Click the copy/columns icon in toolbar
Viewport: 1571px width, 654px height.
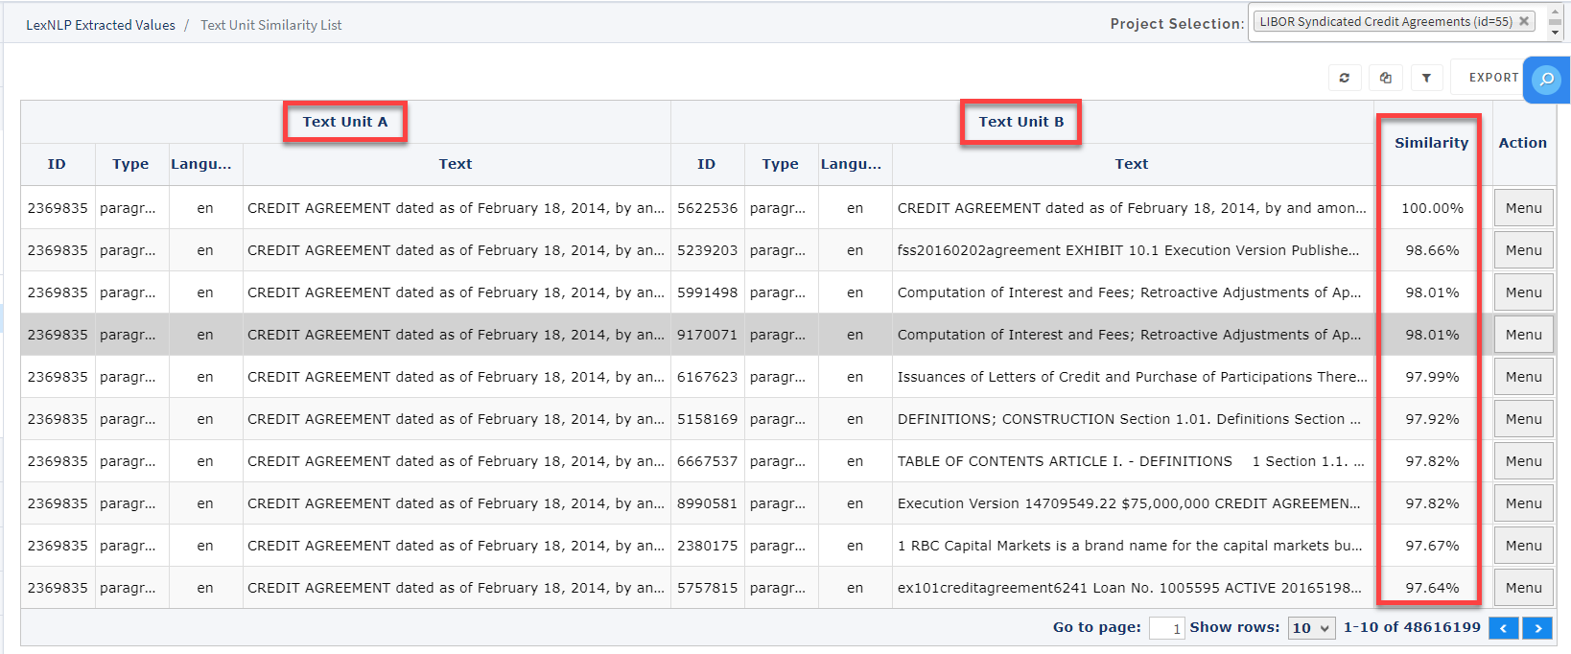pyautogui.click(x=1386, y=78)
